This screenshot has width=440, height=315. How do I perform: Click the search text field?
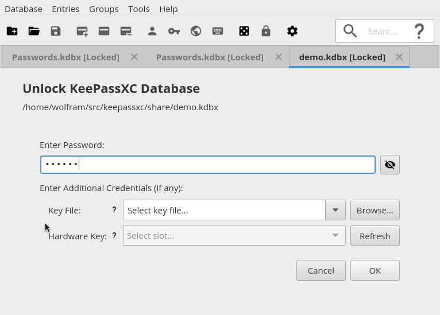(x=386, y=32)
